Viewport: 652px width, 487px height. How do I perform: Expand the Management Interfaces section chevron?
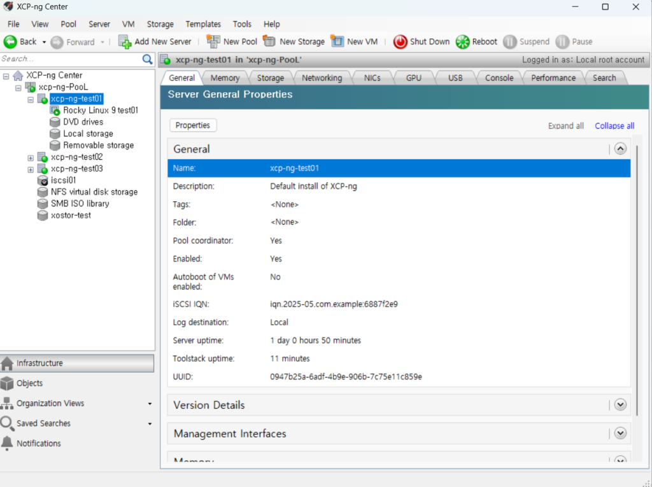(620, 434)
